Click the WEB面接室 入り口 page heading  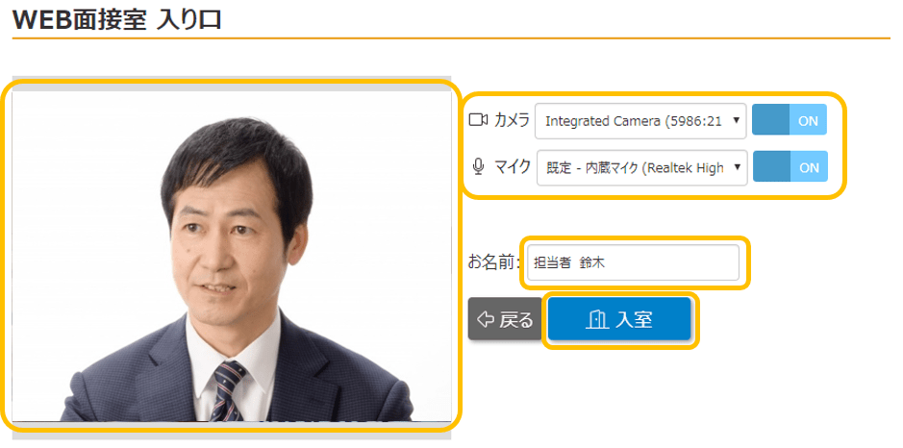(117, 18)
